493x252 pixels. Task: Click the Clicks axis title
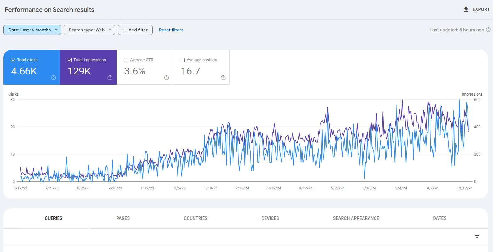pyautogui.click(x=14, y=94)
